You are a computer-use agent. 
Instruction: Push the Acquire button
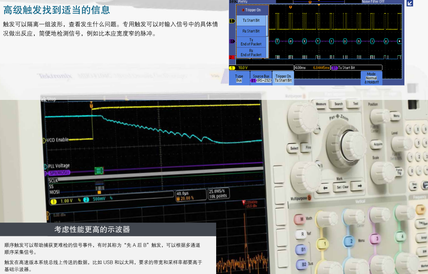[378, 145]
